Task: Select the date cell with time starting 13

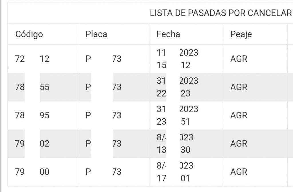Action: (x=175, y=144)
